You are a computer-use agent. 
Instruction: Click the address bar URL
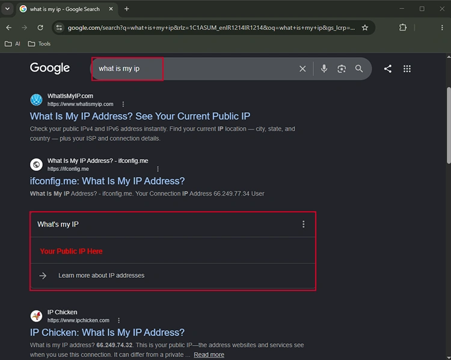211,28
